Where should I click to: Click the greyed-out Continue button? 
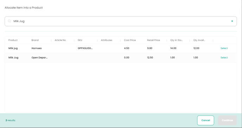click(x=227, y=120)
